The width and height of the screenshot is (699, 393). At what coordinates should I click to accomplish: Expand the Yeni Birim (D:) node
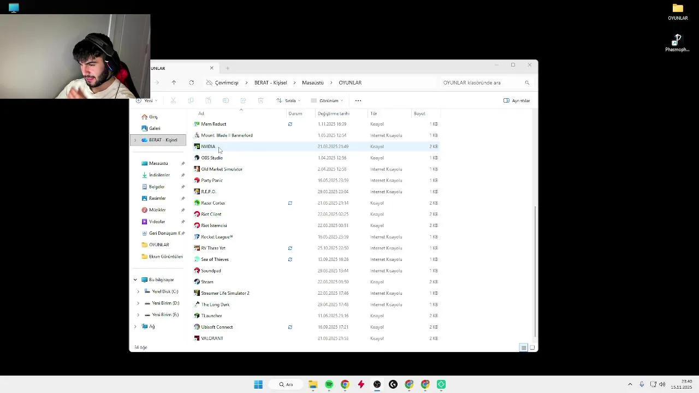pos(138,303)
